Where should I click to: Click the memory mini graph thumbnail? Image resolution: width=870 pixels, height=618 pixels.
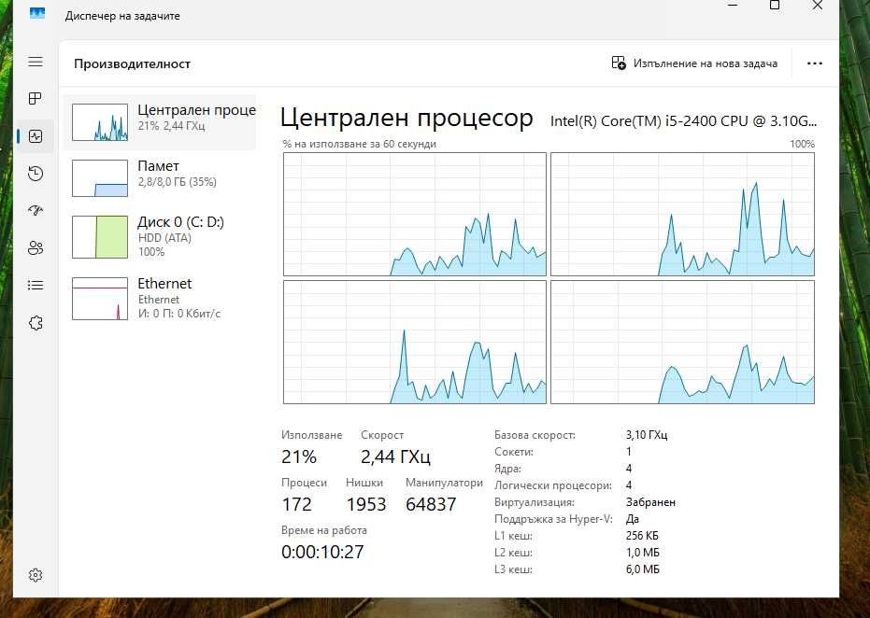100,178
